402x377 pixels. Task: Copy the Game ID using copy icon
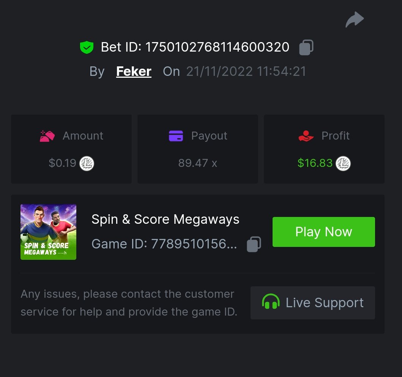pyautogui.click(x=254, y=244)
